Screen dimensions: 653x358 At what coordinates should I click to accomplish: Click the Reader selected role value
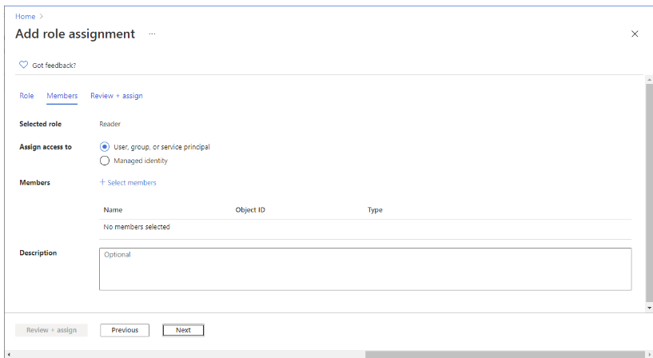tap(110, 124)
